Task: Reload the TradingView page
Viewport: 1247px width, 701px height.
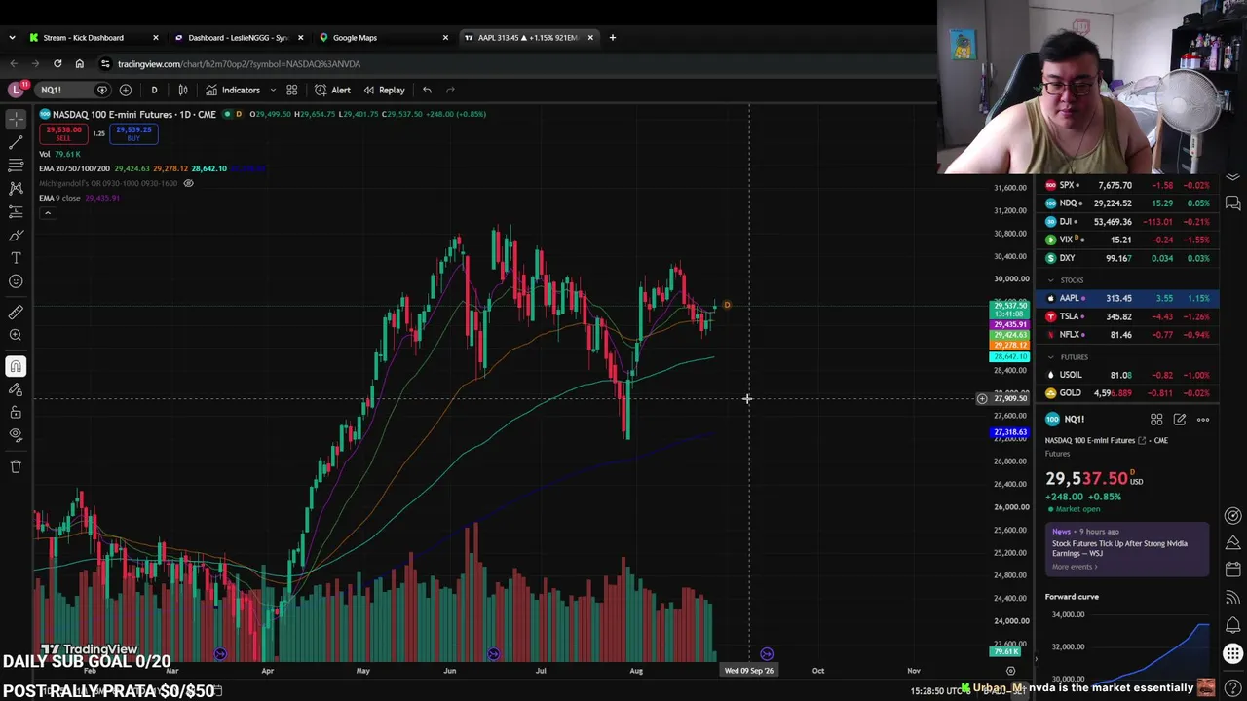Action: tap(57, 64)
